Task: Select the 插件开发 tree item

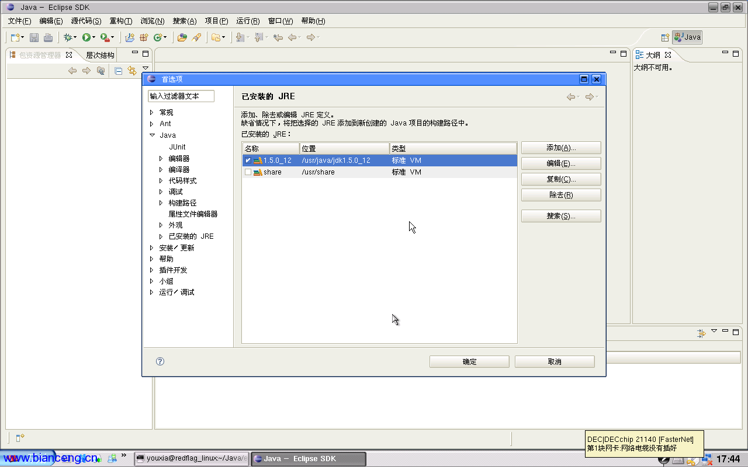Action: coord(173,270)
